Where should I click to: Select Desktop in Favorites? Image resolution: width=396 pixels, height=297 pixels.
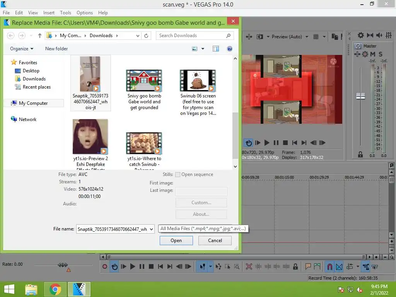point(31,71)
